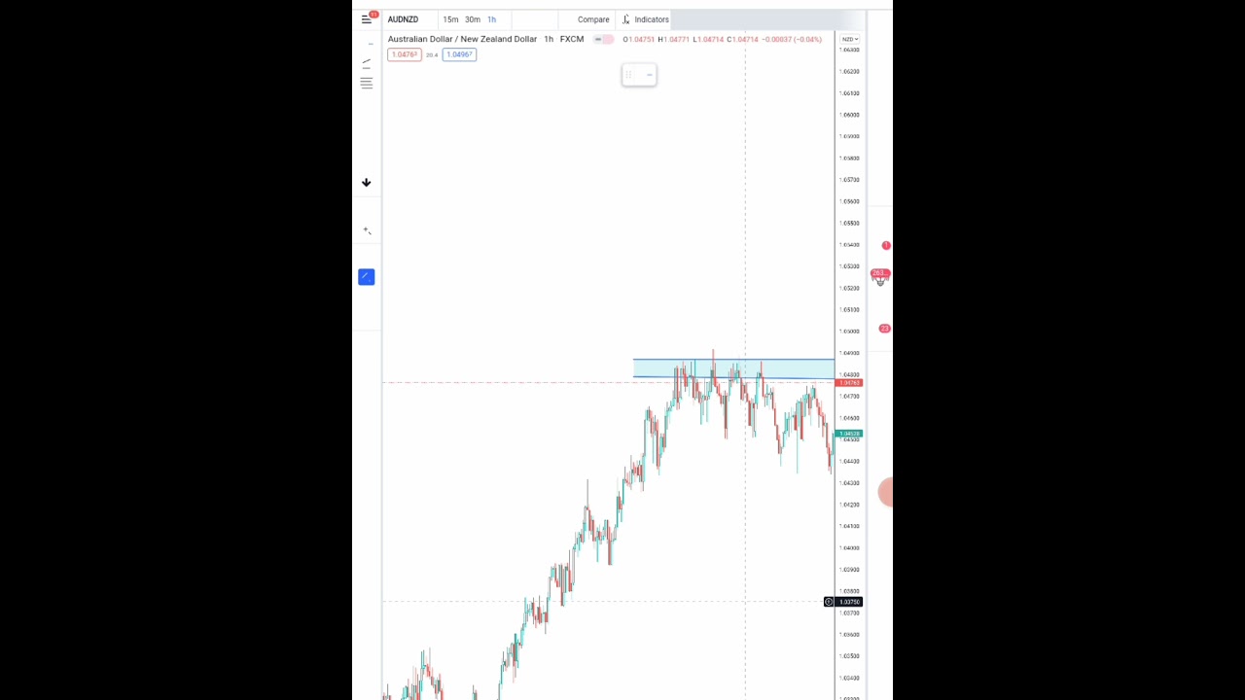
Task: Click the FXCM exchange label
Action: pos(572,39)
